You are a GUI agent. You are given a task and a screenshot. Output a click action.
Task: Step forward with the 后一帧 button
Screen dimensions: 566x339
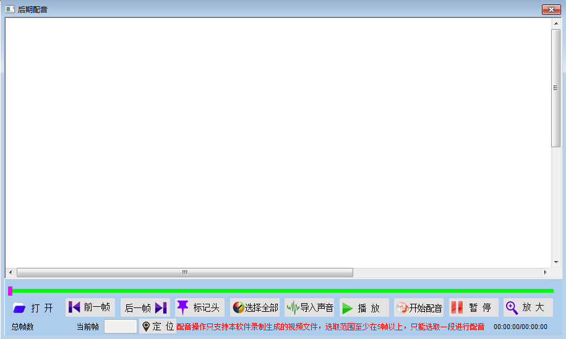coord(145,307)
